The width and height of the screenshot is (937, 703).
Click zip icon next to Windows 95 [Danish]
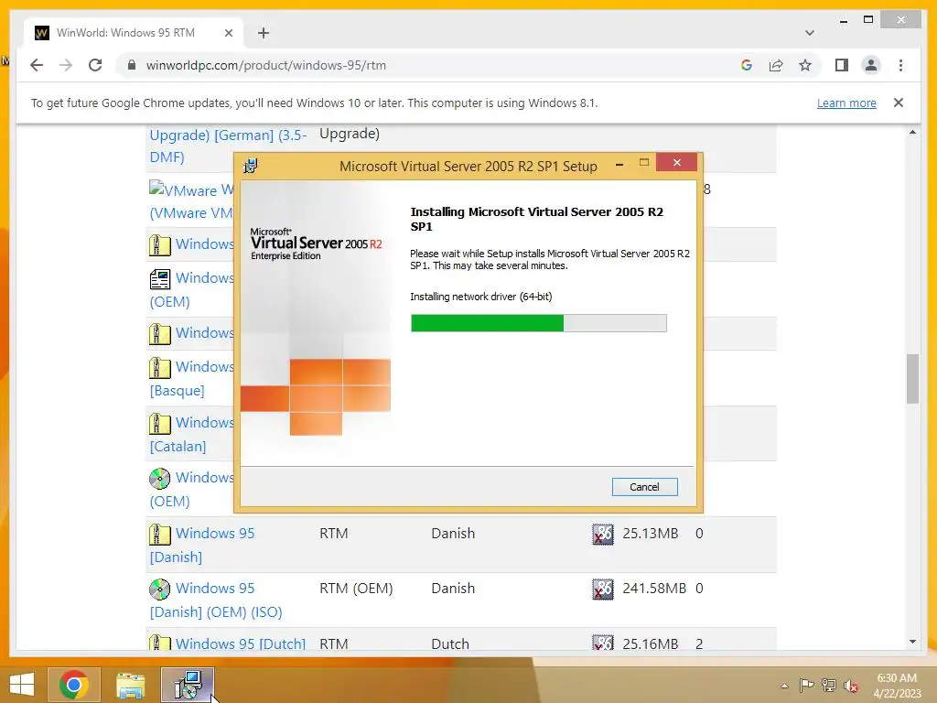(159, 534)
